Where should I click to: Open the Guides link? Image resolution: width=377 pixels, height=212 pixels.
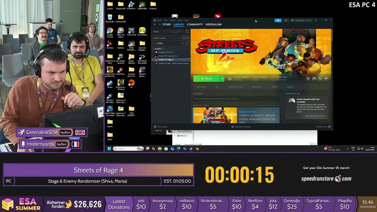click(275, 87)
